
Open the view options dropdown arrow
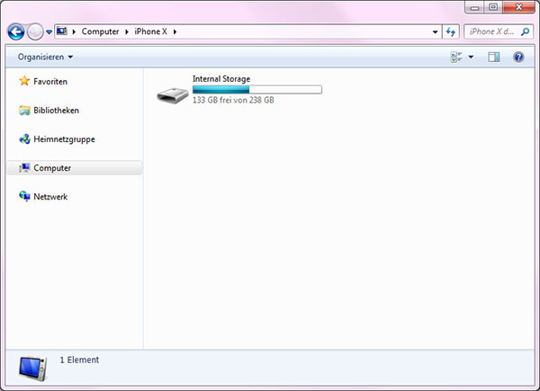pos(471,57)
